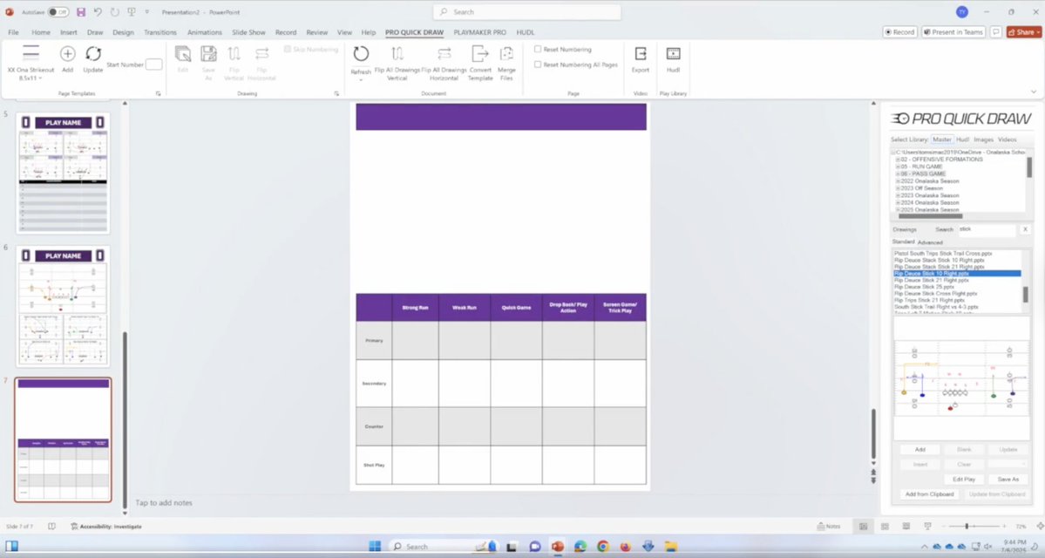Expand the 2025 Onalaska Season folder
Image resolution: width=1045 pixels, height=558 pixels.
(x=898, y=209)
